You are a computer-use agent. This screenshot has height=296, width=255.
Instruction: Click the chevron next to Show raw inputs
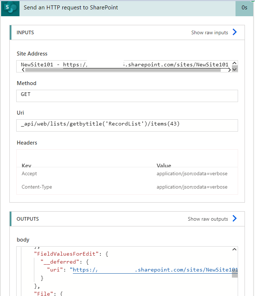coord(234,32)
